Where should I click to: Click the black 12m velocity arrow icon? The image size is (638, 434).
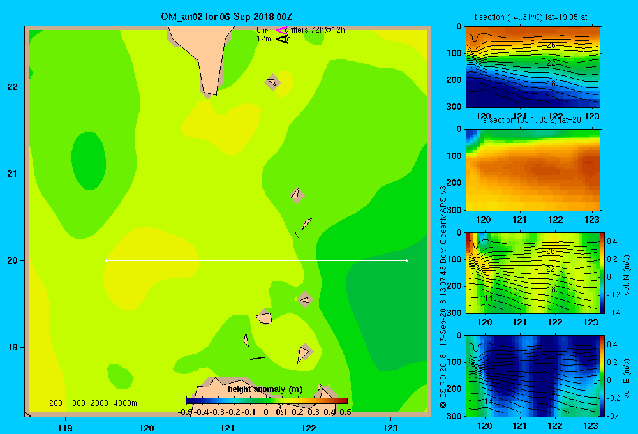282,39
